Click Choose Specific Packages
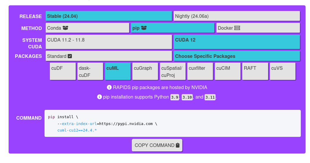Screen dimensions: 310x163 coord(237,56)
